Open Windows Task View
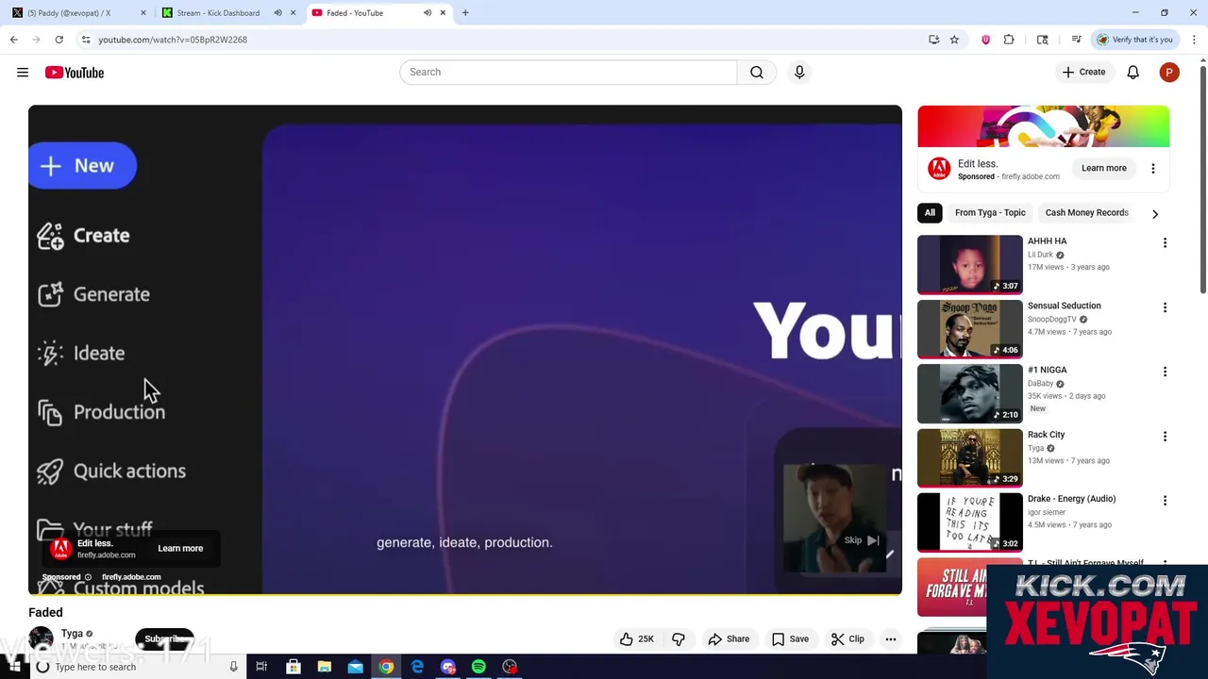The height and width of the screenshot is (679, 1208). 262,667
